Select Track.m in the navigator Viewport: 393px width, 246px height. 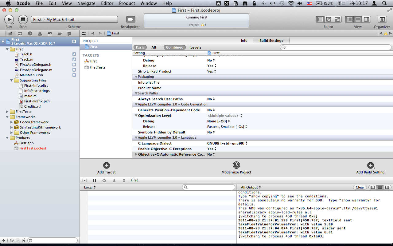tap(26, 59)
